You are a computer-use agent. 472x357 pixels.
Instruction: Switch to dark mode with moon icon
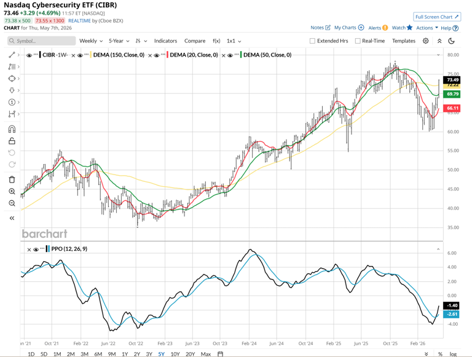coord(451,41)
